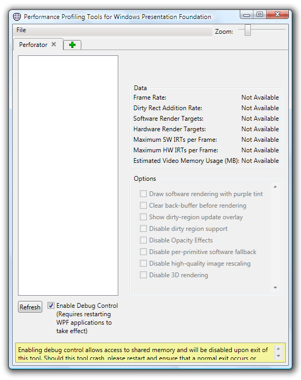Minimize the profiling tools window

(x=247, y=15)
